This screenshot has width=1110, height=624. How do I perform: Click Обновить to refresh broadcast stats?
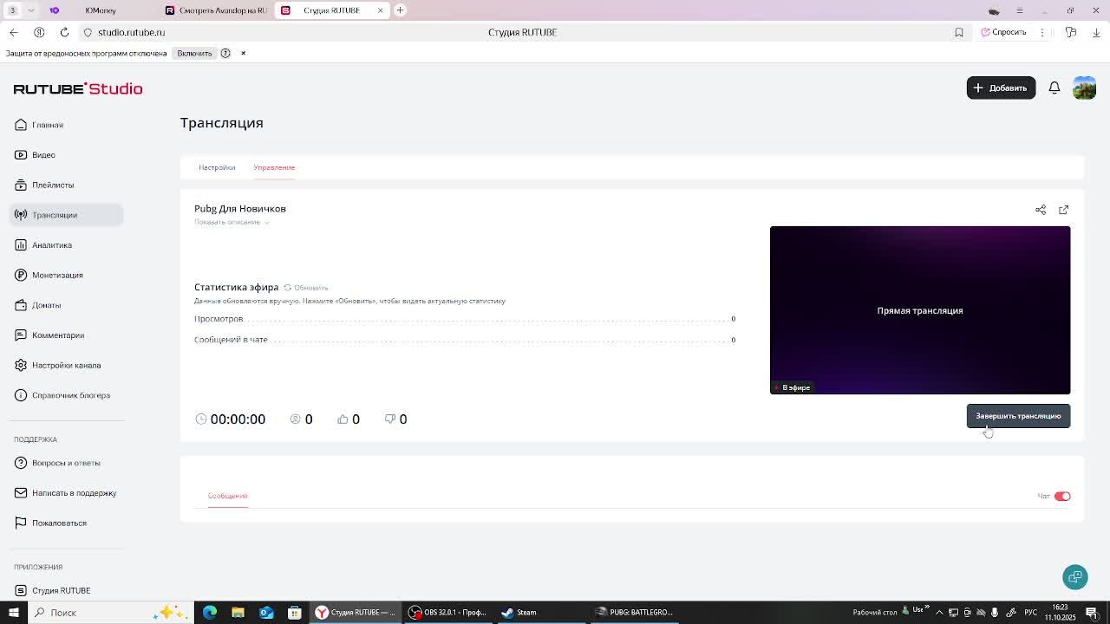tap(306, 288)
